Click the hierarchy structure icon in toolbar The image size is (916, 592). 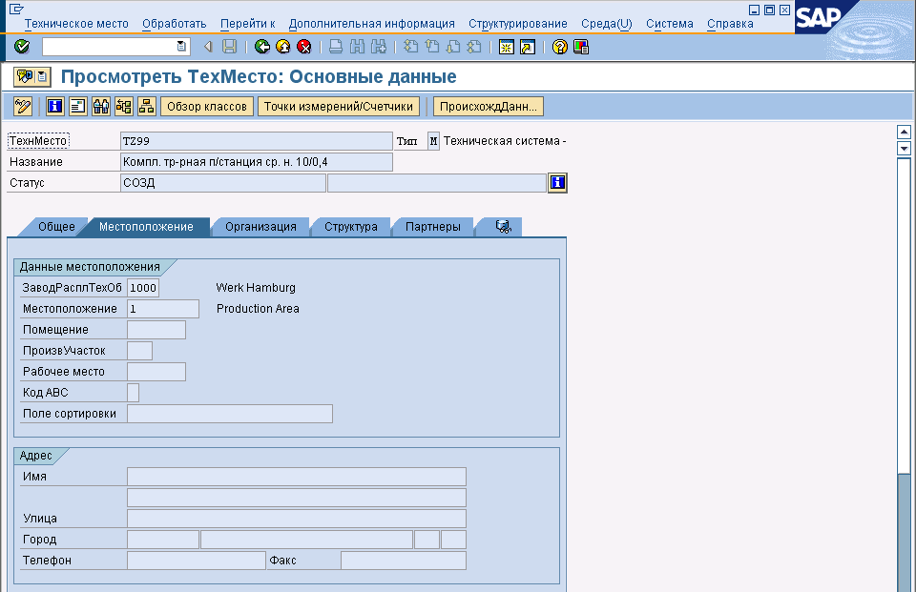coord(146,106)
